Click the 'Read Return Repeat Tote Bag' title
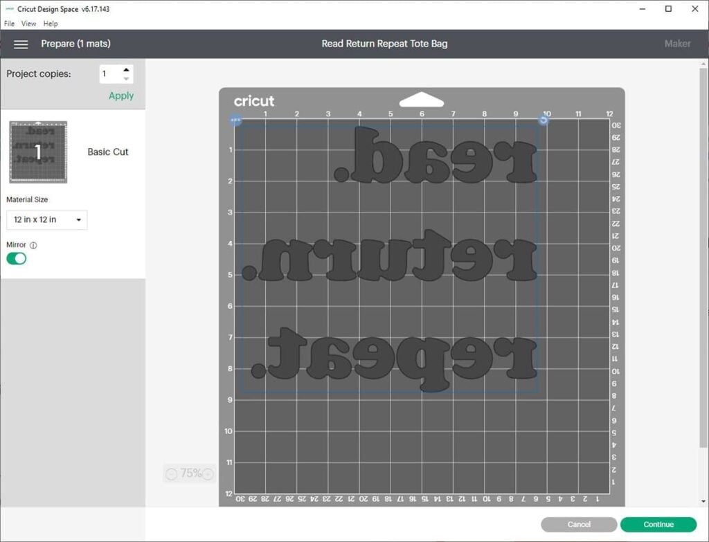709x542 pixels. click(x=384, y=44)
